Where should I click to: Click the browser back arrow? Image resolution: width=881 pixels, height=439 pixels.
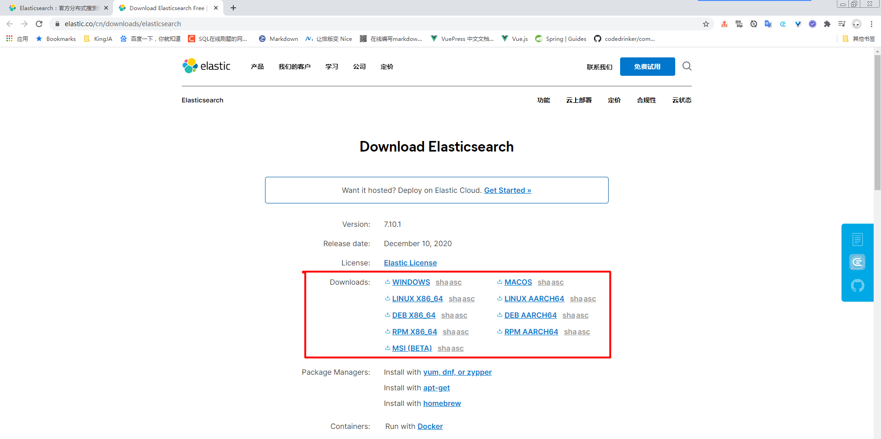(10, 24)
